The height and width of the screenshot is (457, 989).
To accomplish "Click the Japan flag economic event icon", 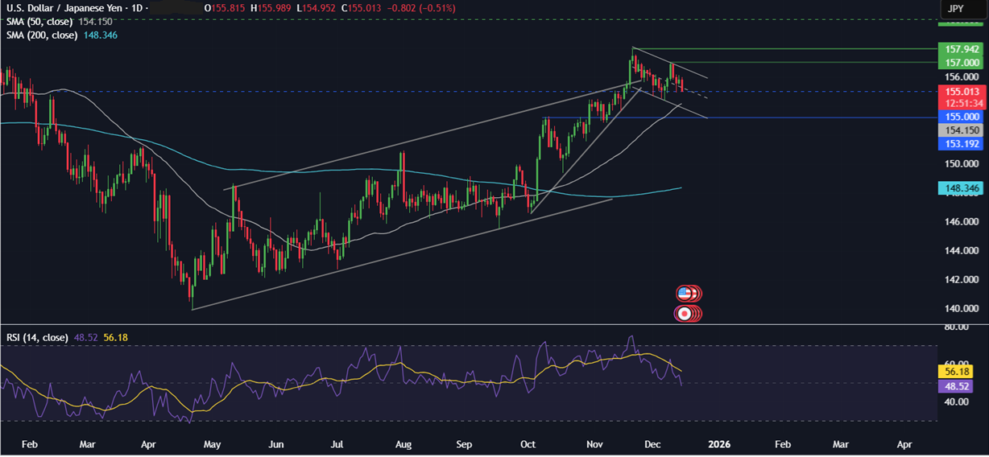I will point(685,313).
